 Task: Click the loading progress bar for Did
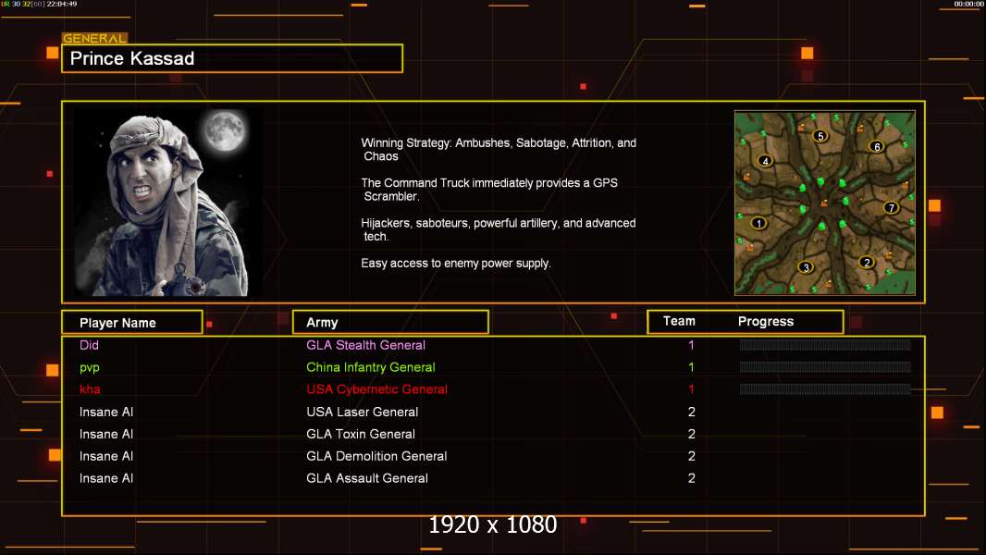825,344
